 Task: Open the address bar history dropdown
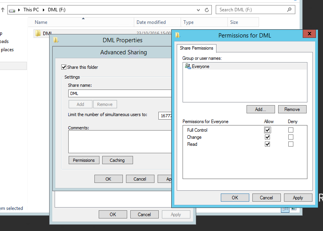click(199, 10)
